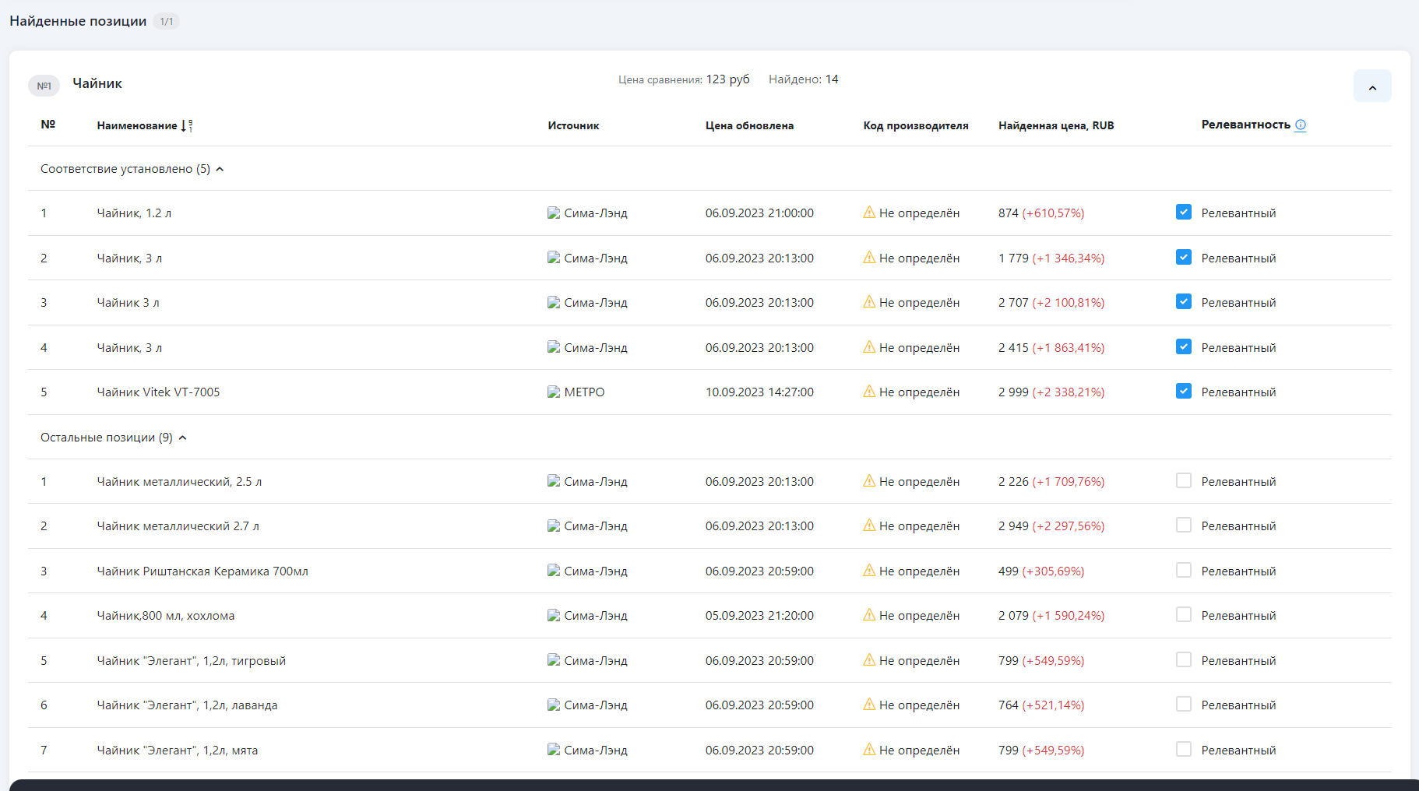Click warning icon for Чайник, 1.2 л row
Viewport: 1419px width, 791px height.
point(869,212)
